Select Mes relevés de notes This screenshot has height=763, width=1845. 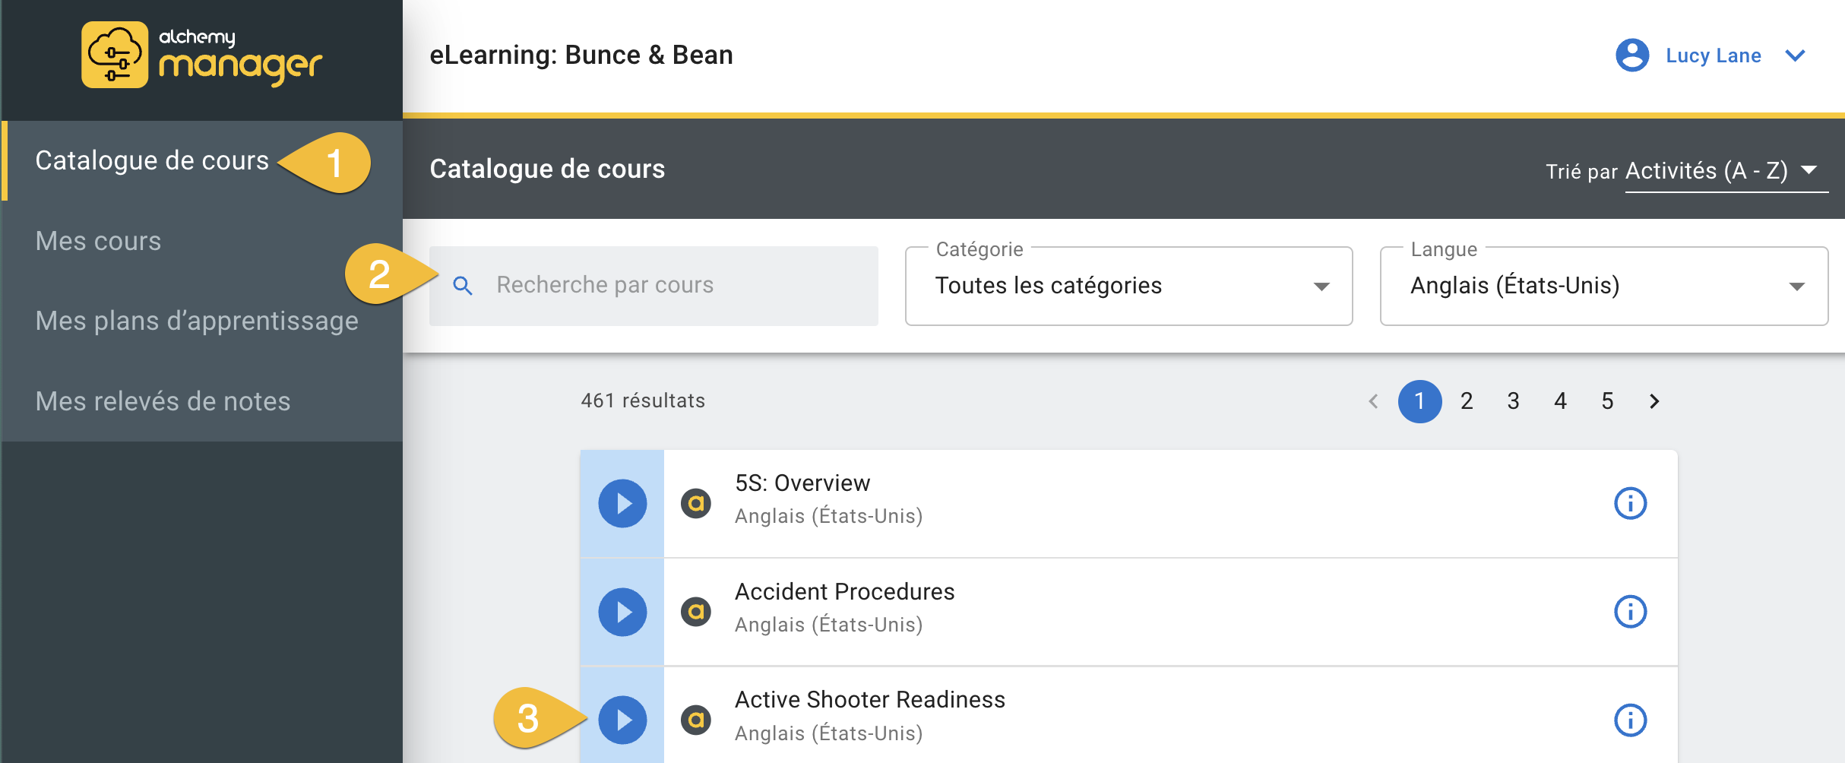(x=163, y=401)
